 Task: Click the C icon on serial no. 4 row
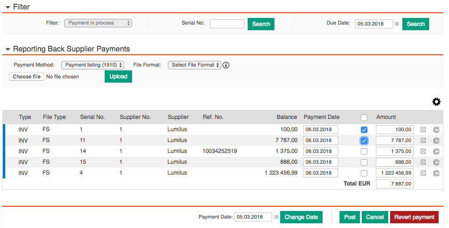436,173
